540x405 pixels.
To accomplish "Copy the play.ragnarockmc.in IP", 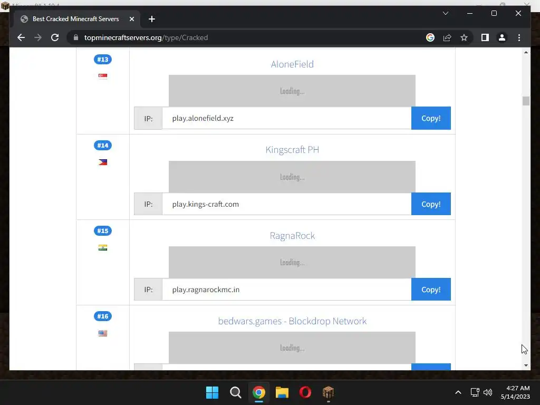I will click(431, 290).
